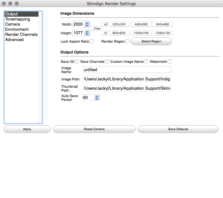Click the Height stepper arrows

[87, 33]
